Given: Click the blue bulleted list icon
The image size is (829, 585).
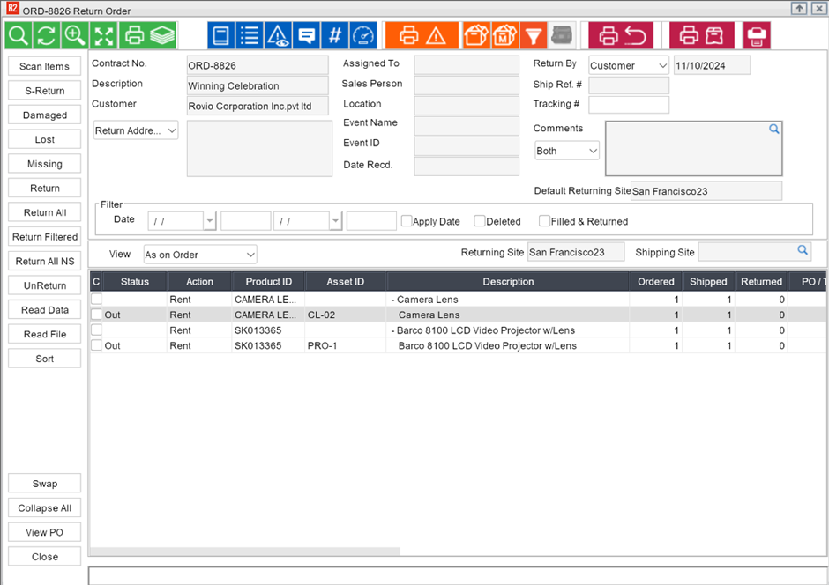Looking at the screenshot, I should [x=250, y=35].
